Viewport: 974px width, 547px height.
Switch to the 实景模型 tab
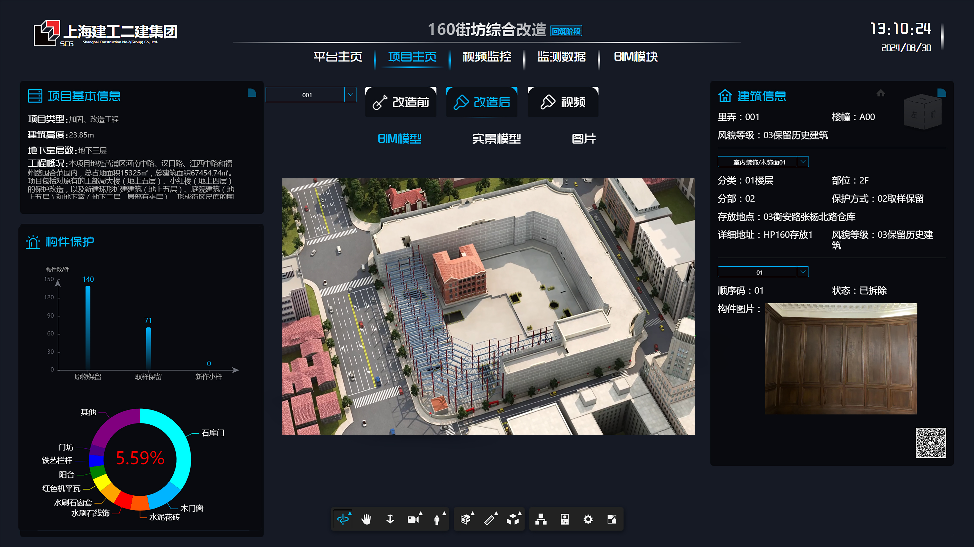(x=496, y=139)
